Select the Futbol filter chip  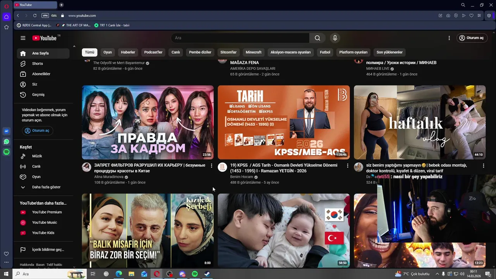pos(325,52)
